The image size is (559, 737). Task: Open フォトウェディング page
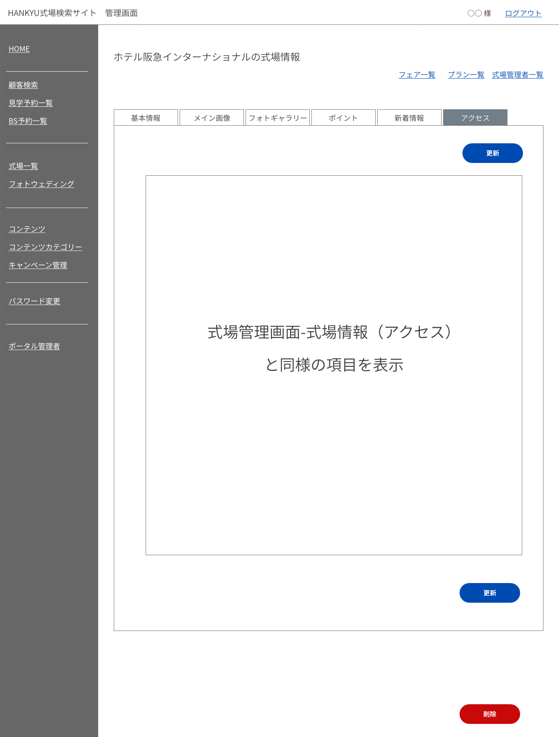[x=41, y=184]
